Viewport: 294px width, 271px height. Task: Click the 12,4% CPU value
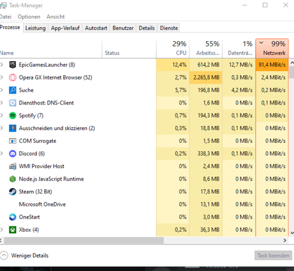179,65
